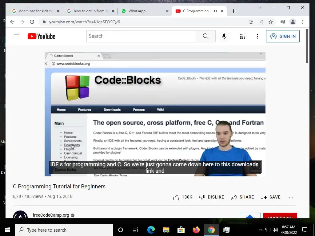The image size is (315, 236).
Task: Open the SHARE dialog
Action: pyautogui.click(x=242, y=197)
